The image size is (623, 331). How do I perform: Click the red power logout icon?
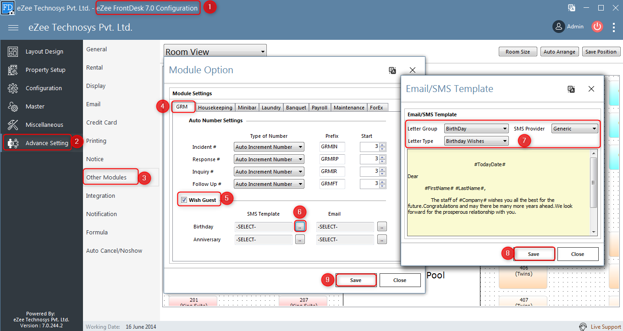pyautogui.click(x=597, y=27)
